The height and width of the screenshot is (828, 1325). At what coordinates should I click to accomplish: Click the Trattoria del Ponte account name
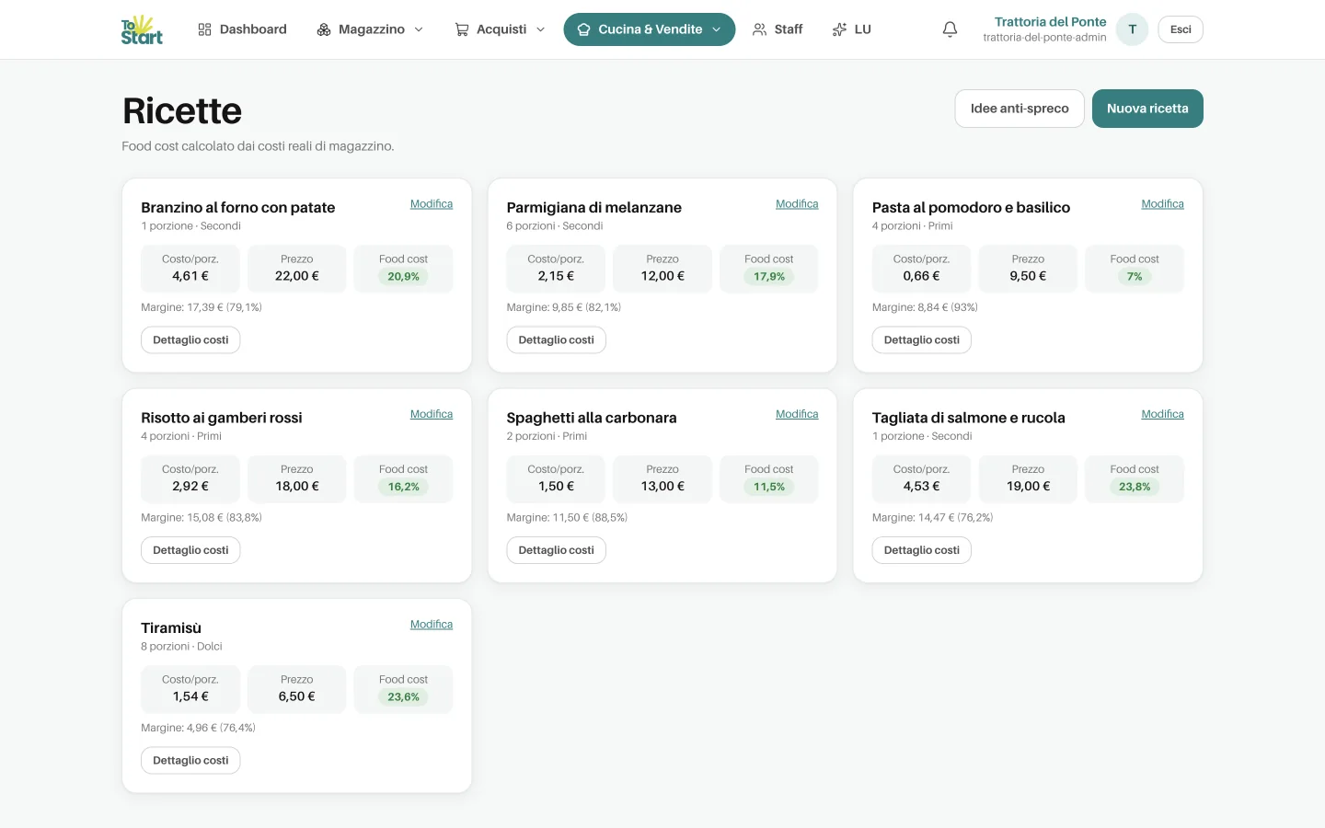(1050, 22)
